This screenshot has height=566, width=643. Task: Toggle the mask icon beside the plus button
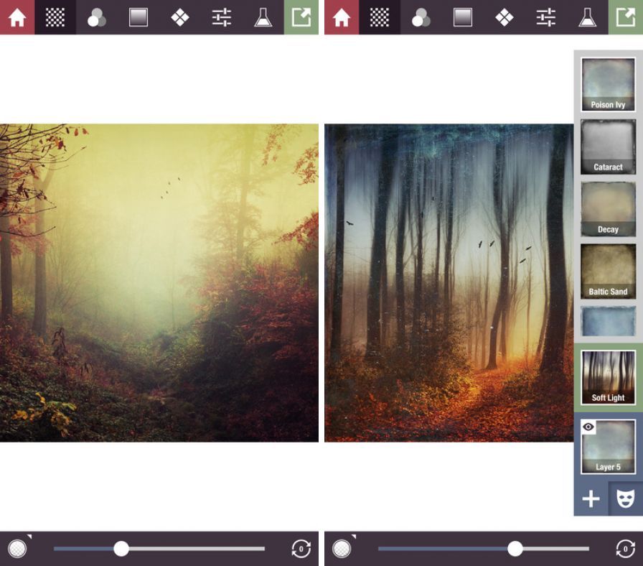[x=625, y=499]
